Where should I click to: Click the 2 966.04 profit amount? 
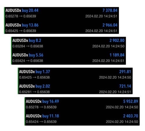pos(110,25)
